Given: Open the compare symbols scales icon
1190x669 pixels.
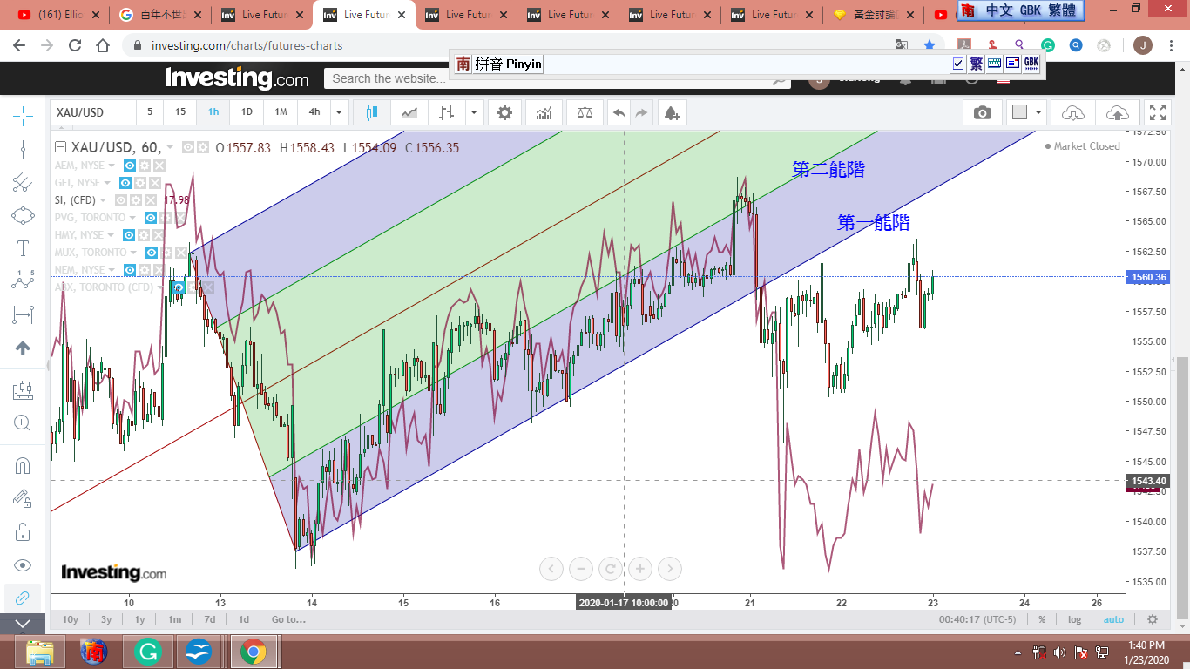Looking at the screenshot, I should [x=585, y=112].
